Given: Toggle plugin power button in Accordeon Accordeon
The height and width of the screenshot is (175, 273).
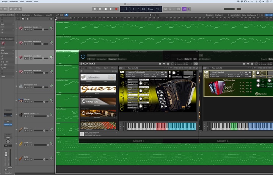Looking at the screenshot, I should point(83,56).
